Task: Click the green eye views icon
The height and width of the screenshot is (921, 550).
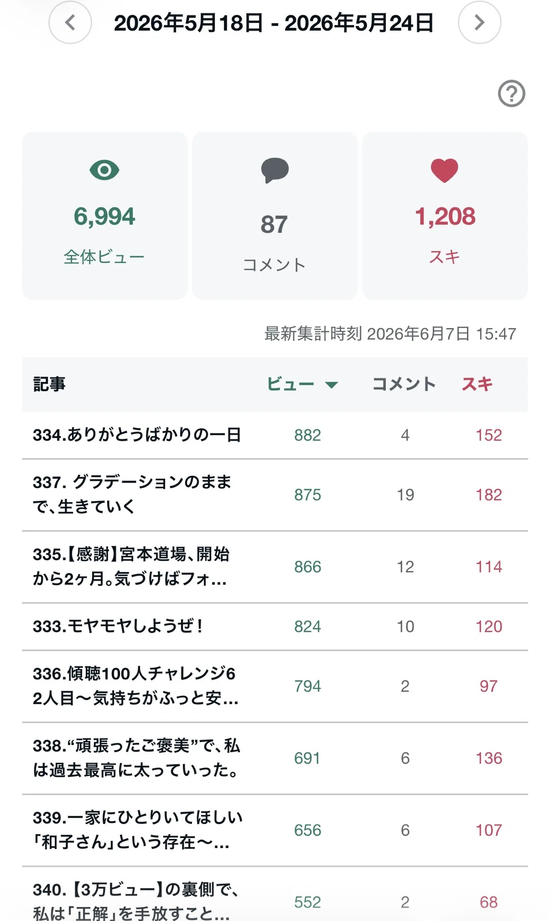Action: (x=104, y=170)
